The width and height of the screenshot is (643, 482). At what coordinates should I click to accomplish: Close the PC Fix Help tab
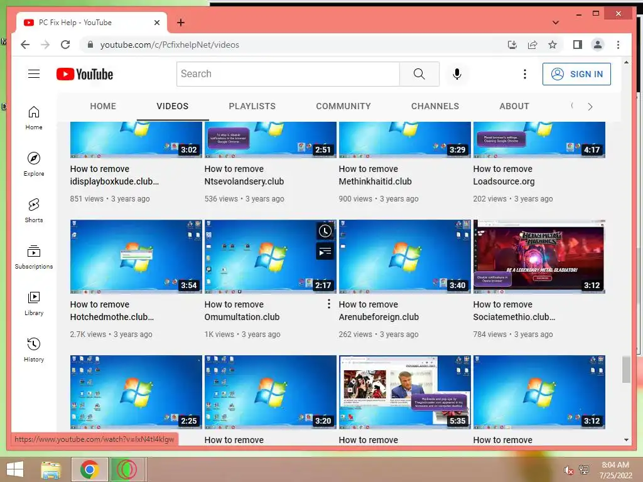coord(156,23)
